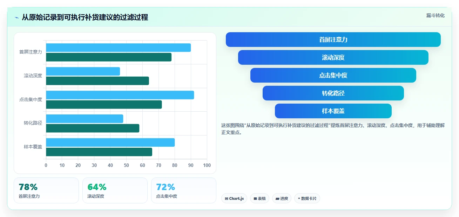The image size is (459, 217).
Task: Click the light blue bar for 点击集中度
Action: pos(120,95)
